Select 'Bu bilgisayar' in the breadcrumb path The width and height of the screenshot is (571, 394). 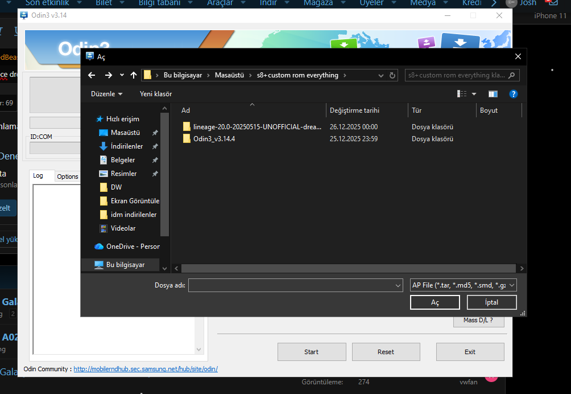(x=183, y=75)
